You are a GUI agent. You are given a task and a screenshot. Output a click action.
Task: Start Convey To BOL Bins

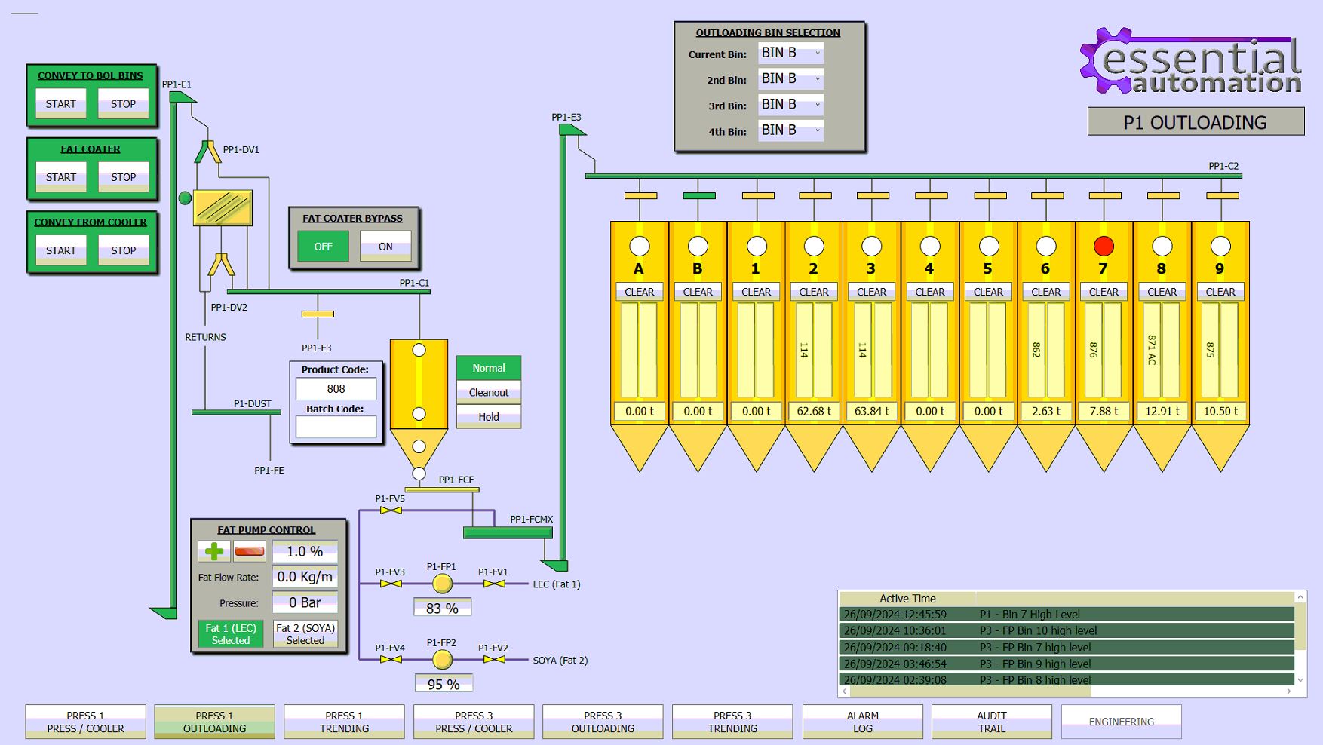pyautogui.click(x=61, y=104)
